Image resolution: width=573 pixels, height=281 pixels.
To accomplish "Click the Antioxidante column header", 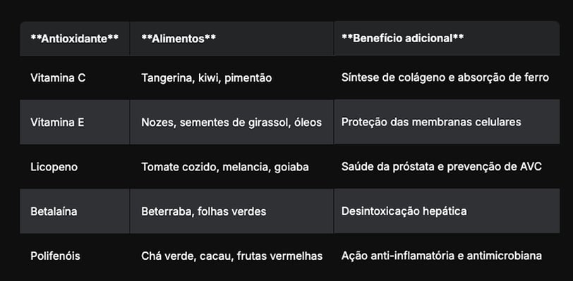I will coord(75,39).
